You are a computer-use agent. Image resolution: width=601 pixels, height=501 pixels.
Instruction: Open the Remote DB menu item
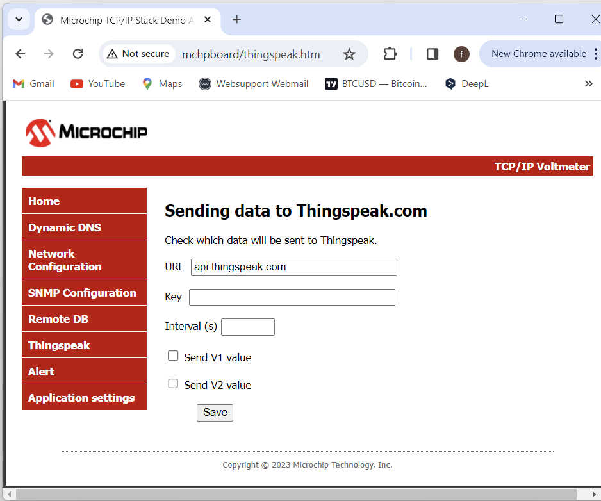[85, 319]
